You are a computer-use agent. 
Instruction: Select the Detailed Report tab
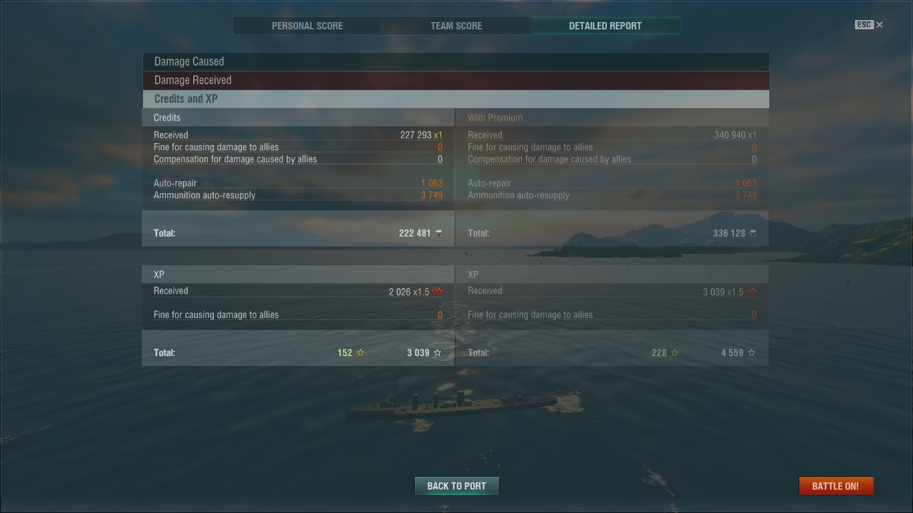pyautogui.click(x=606, y=26)
